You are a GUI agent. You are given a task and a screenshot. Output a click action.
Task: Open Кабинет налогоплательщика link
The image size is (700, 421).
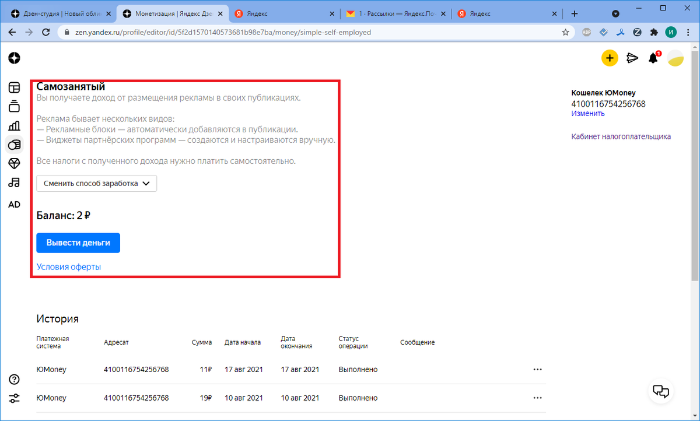(621, 136)
